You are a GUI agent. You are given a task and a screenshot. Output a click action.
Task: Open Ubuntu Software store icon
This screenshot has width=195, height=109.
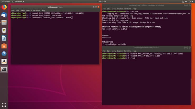coord(4,46)
